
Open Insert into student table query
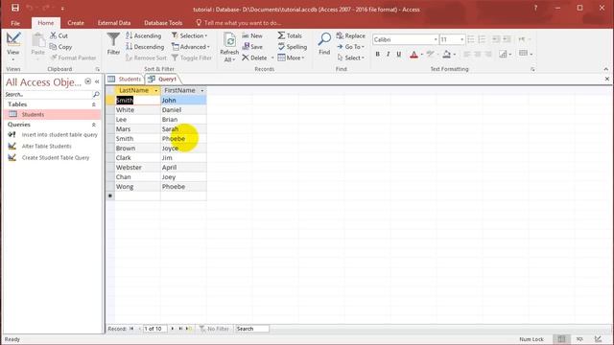(x=53, y=134)
